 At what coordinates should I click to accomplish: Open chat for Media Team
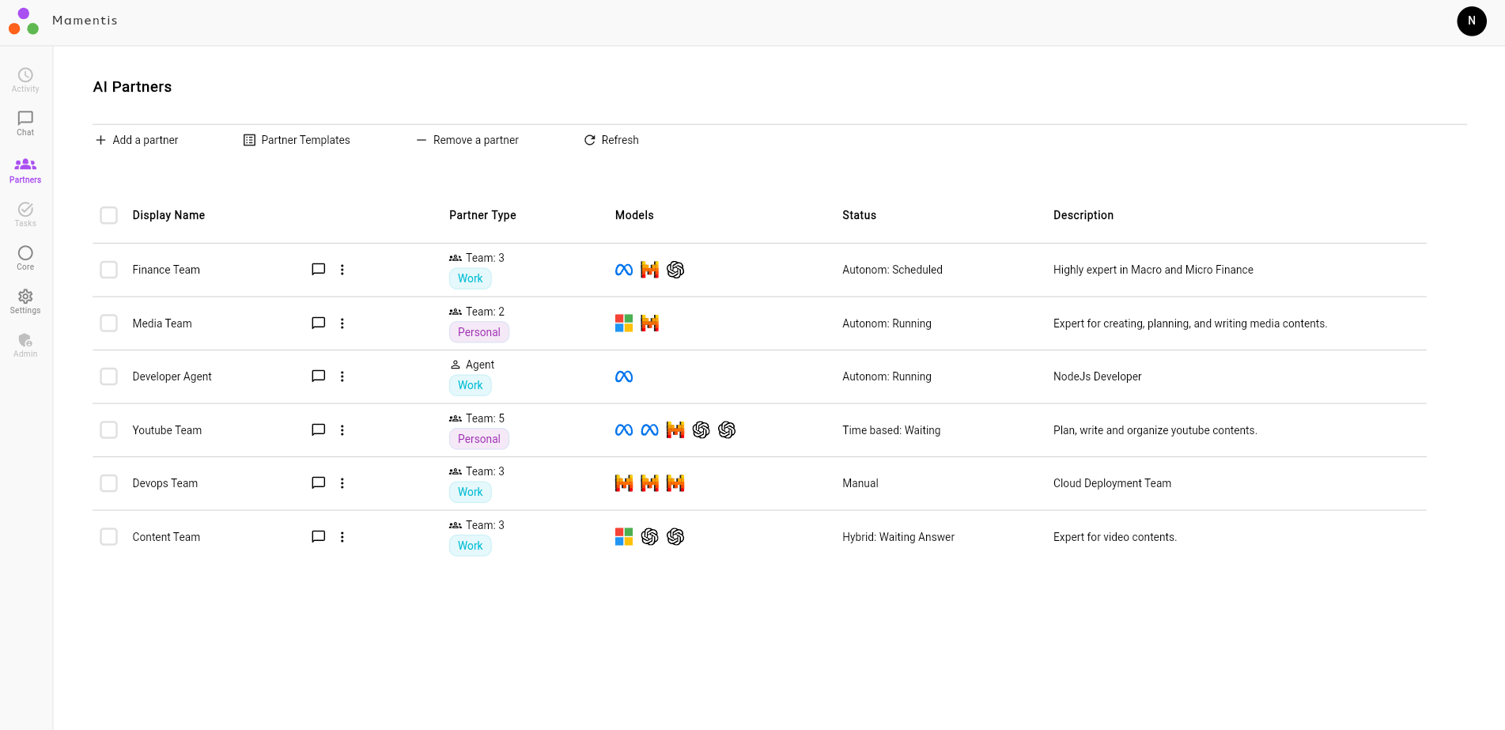tap(319, 323)
